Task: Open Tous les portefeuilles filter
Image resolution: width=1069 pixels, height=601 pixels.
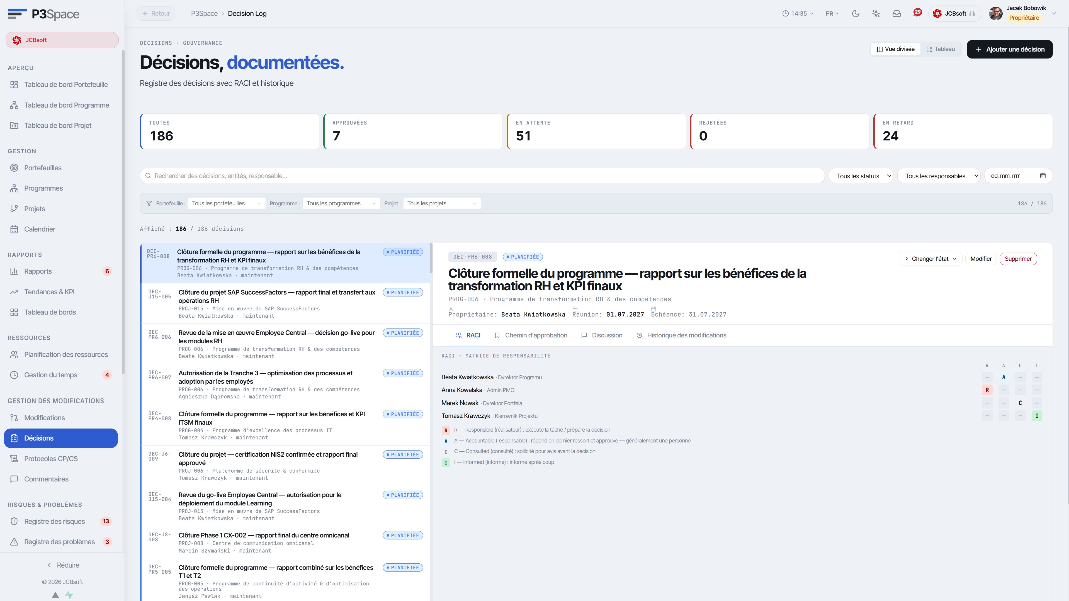Action: 226,203
